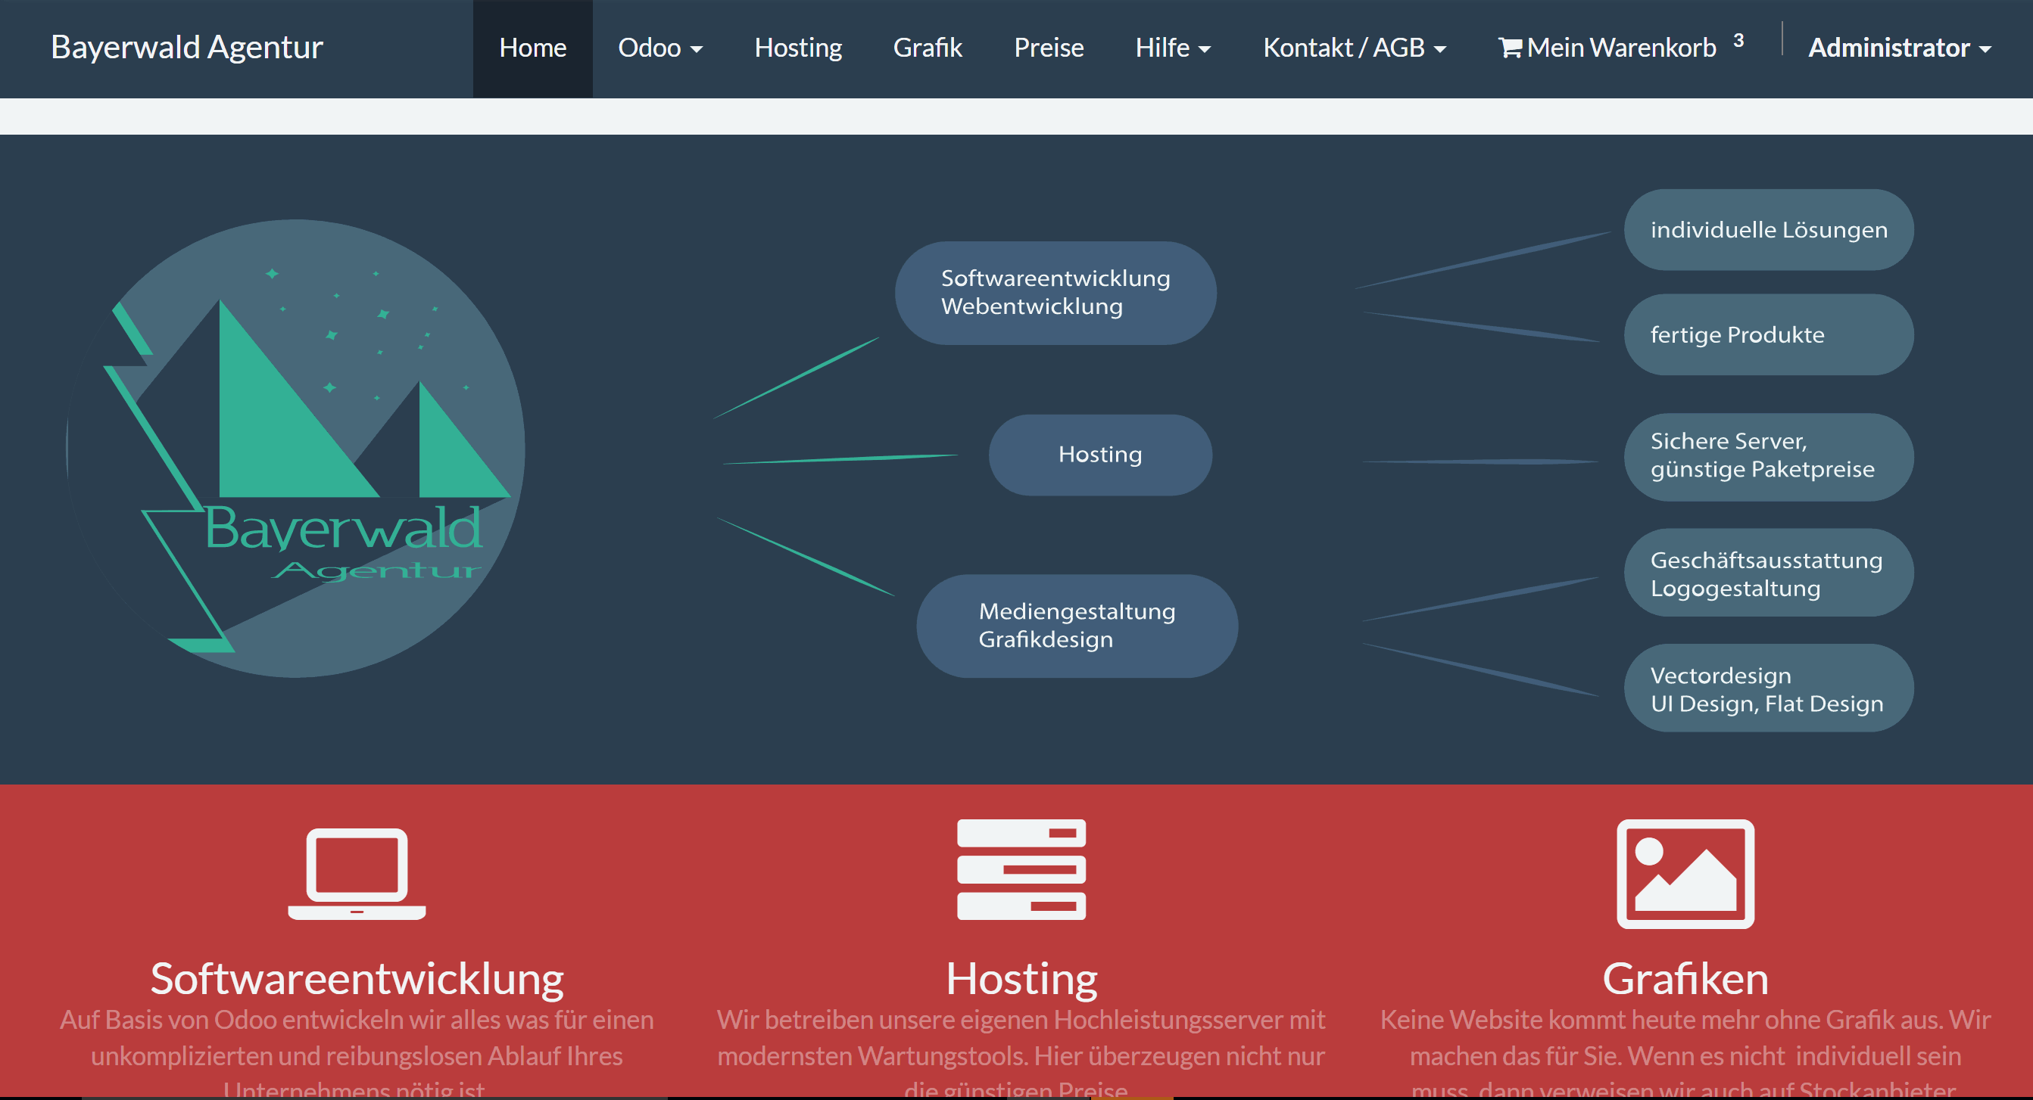The height and width of the screenshot is (1100, 2033).
Task: Toggle the Vectordesign UI Design label
Action: [1763, 688]
